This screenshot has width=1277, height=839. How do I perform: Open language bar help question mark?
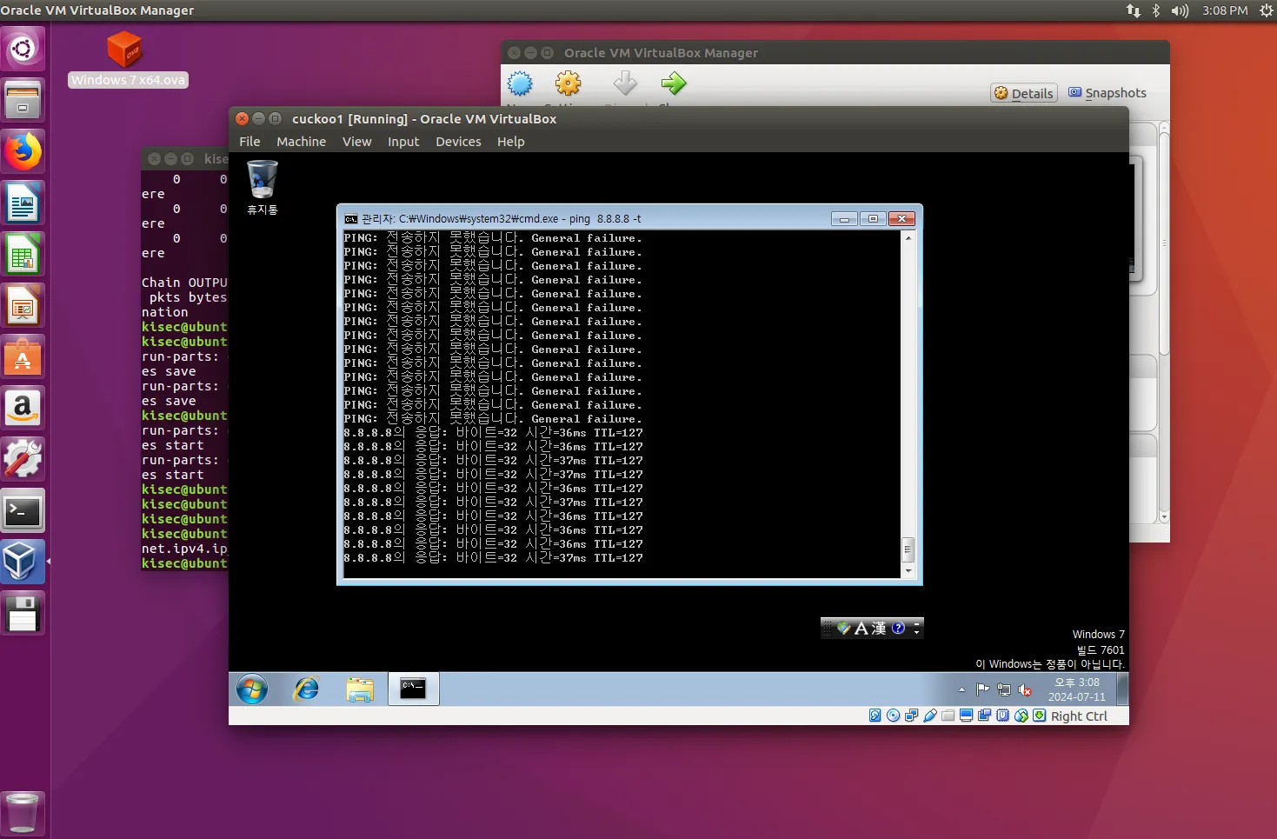[899, 628]
